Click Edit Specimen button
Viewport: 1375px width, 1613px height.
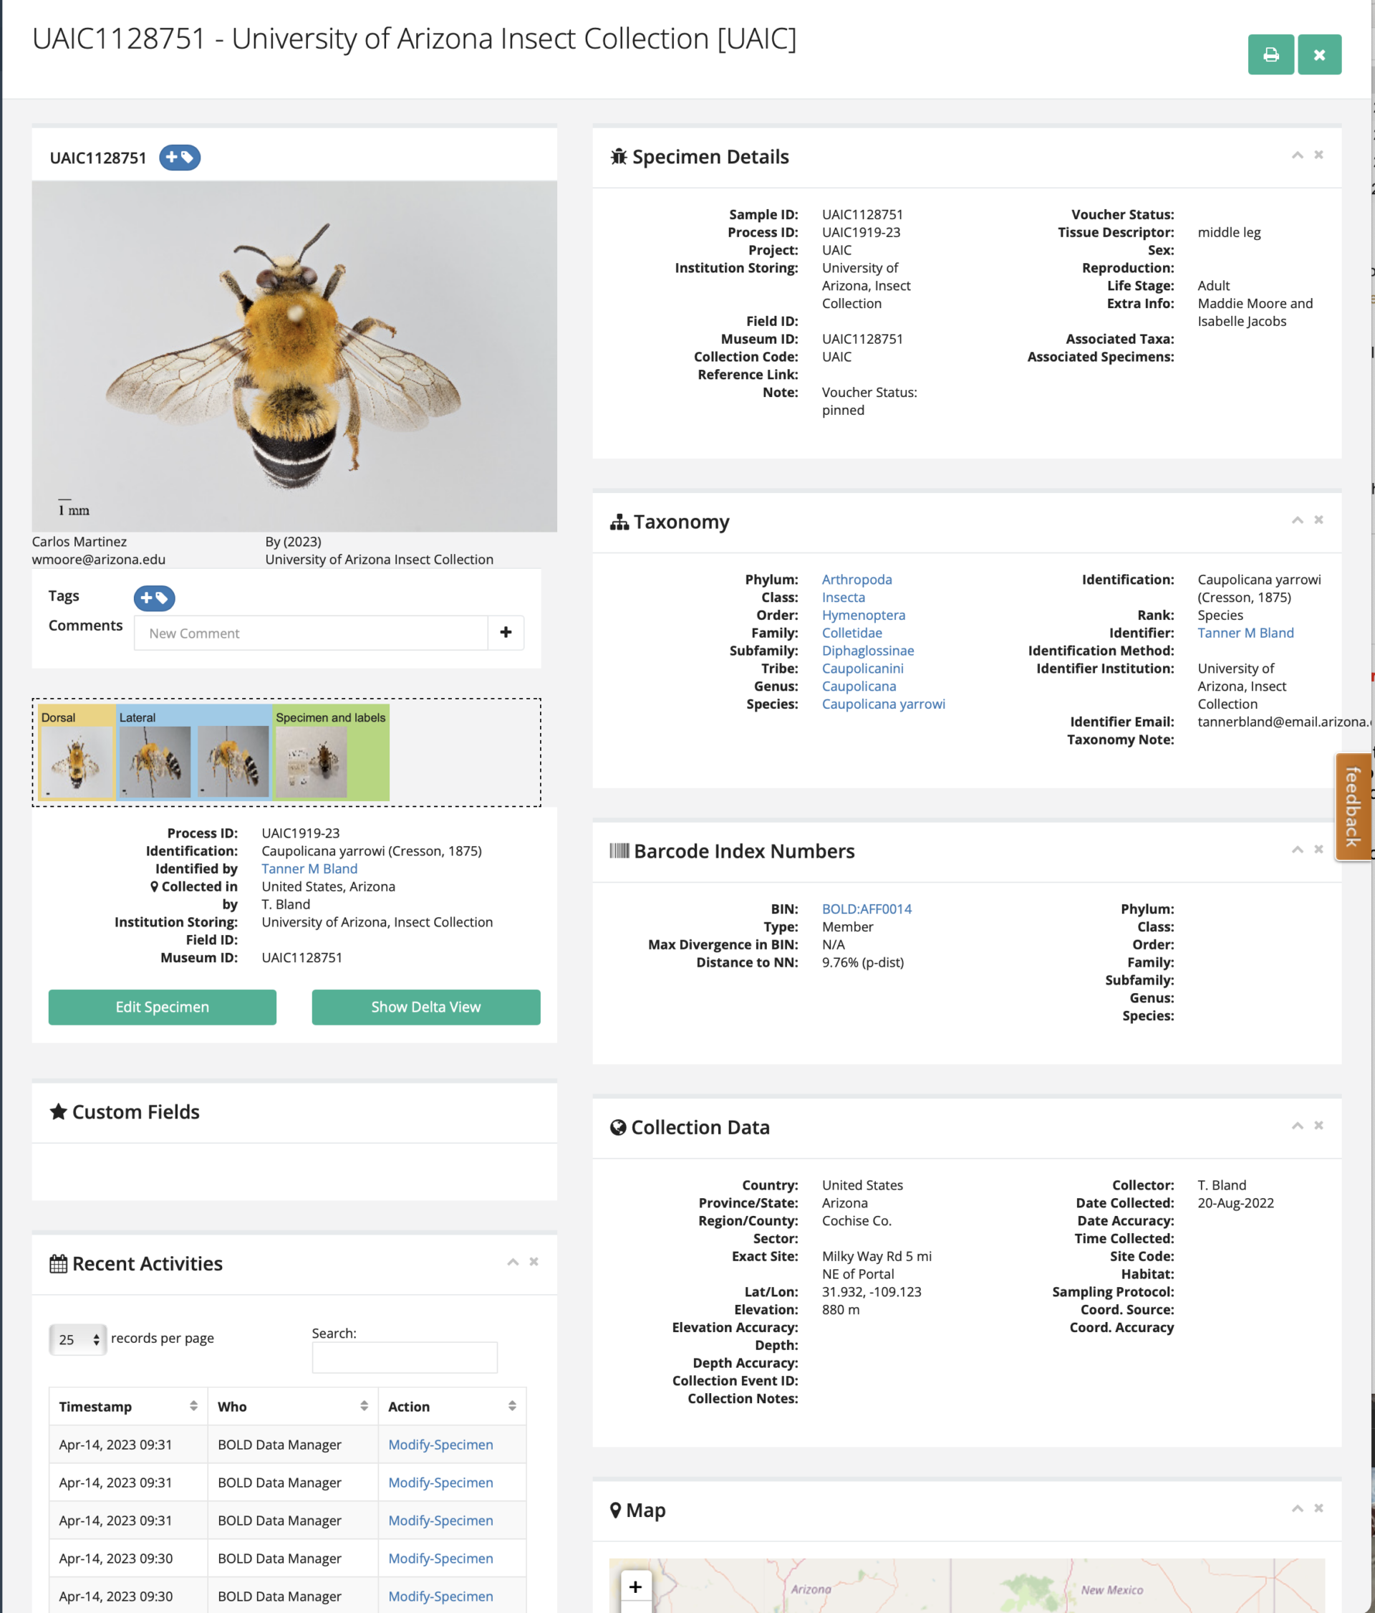click(x=162, y=1007)
